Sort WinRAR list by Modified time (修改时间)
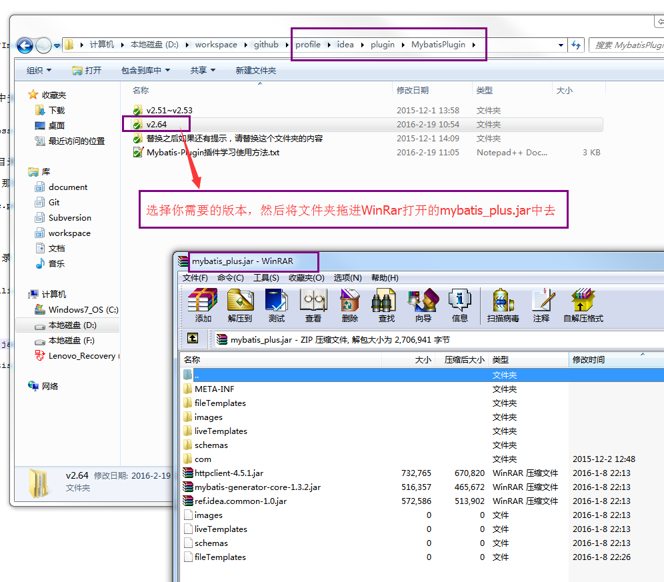 (x=616, y=359)
